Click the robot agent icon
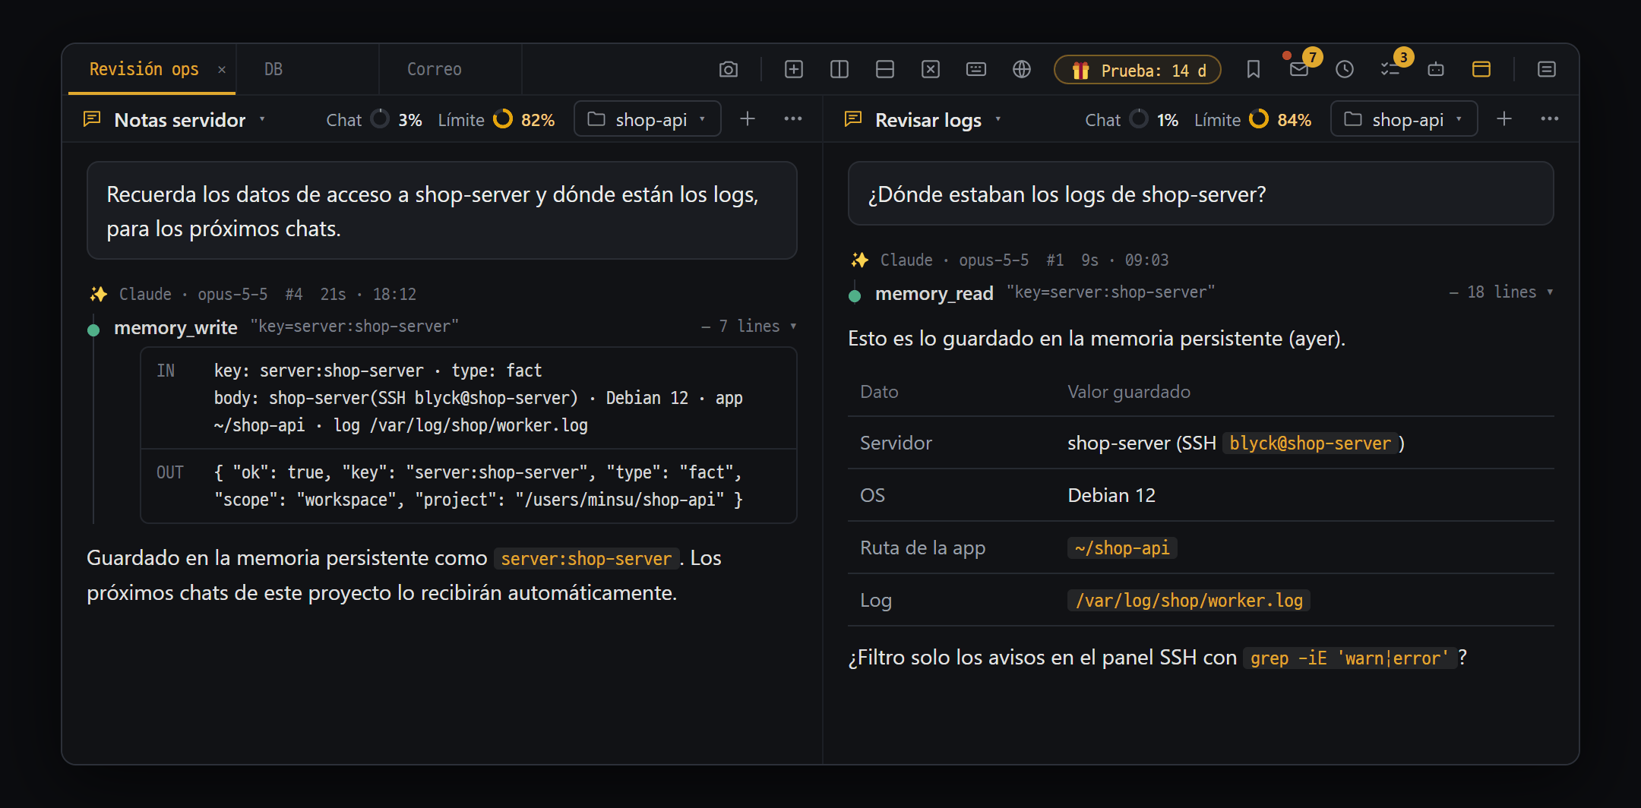 (x=1436, y=70)
